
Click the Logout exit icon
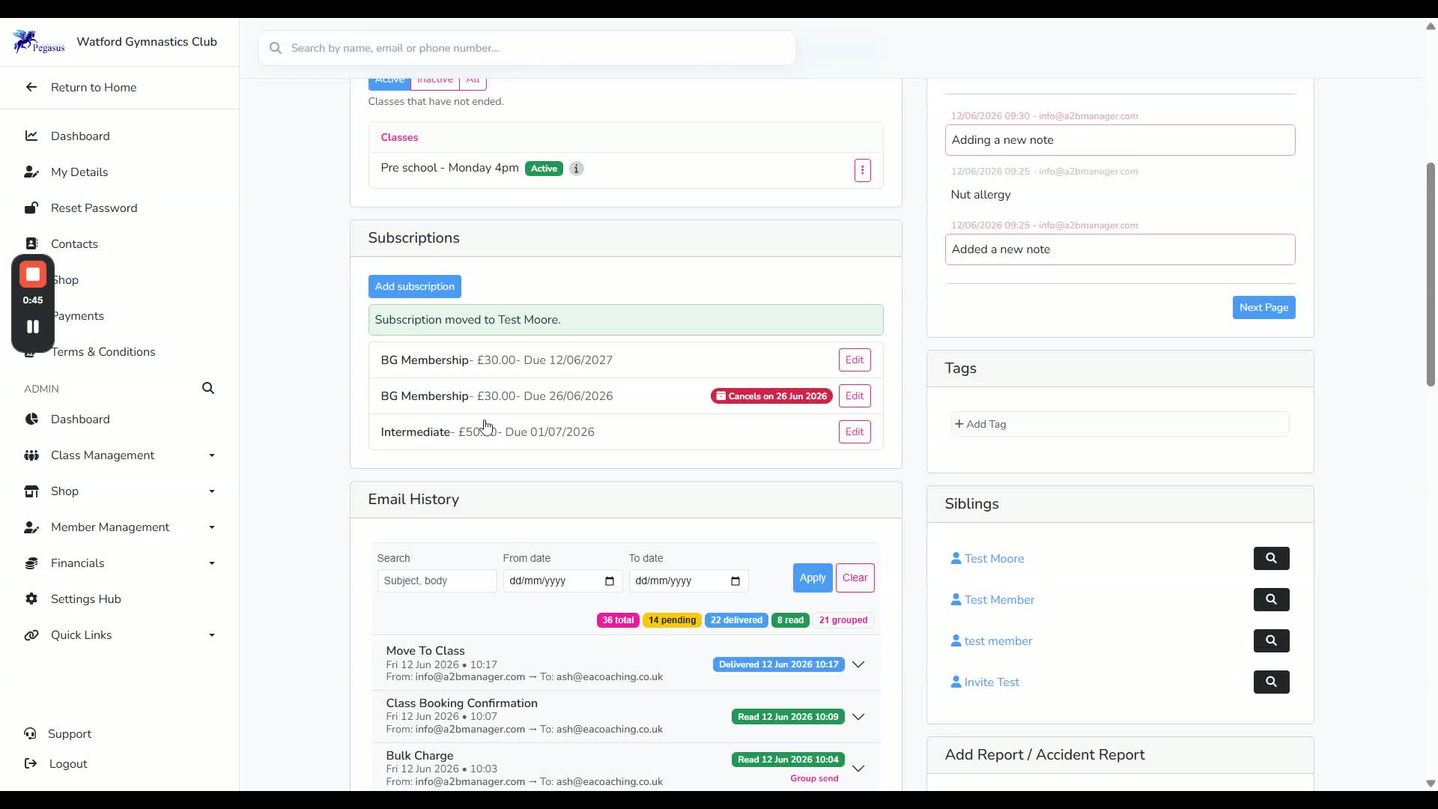coord(30,763)
